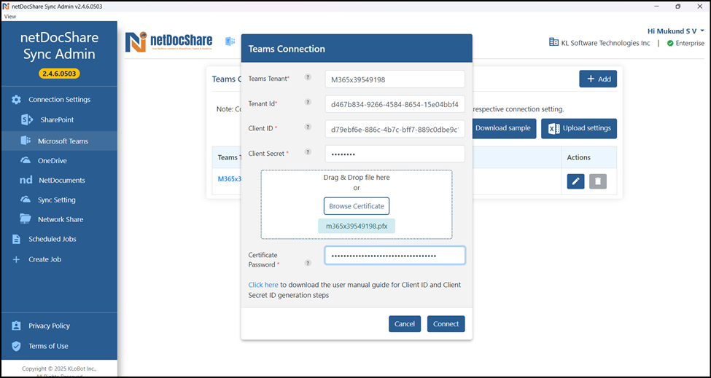This screenshot has width=711, height=378.
Task: Click the Download sample button
Action: coord(504,128)
